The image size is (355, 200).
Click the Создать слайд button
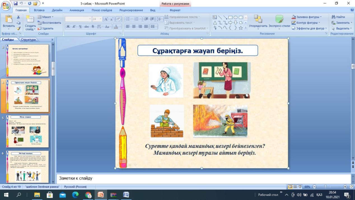[30, 23]
